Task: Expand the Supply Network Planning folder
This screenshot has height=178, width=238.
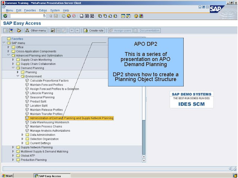Action: point(13,147)
